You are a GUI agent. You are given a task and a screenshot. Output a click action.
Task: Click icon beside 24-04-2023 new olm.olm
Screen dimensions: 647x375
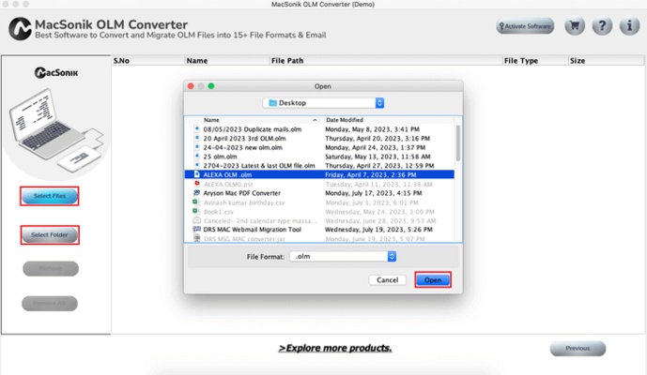[x=197, y=146]
